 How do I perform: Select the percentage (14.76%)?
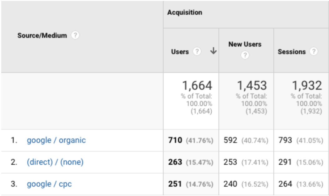coord(199,184)
